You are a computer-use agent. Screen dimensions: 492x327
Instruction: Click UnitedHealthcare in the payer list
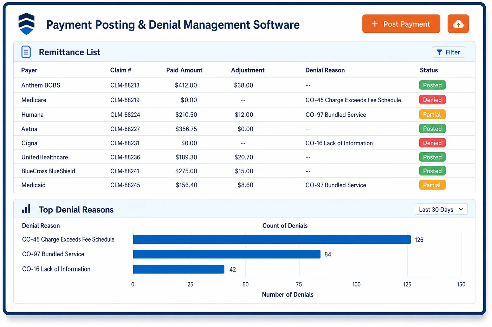point(45,157)
